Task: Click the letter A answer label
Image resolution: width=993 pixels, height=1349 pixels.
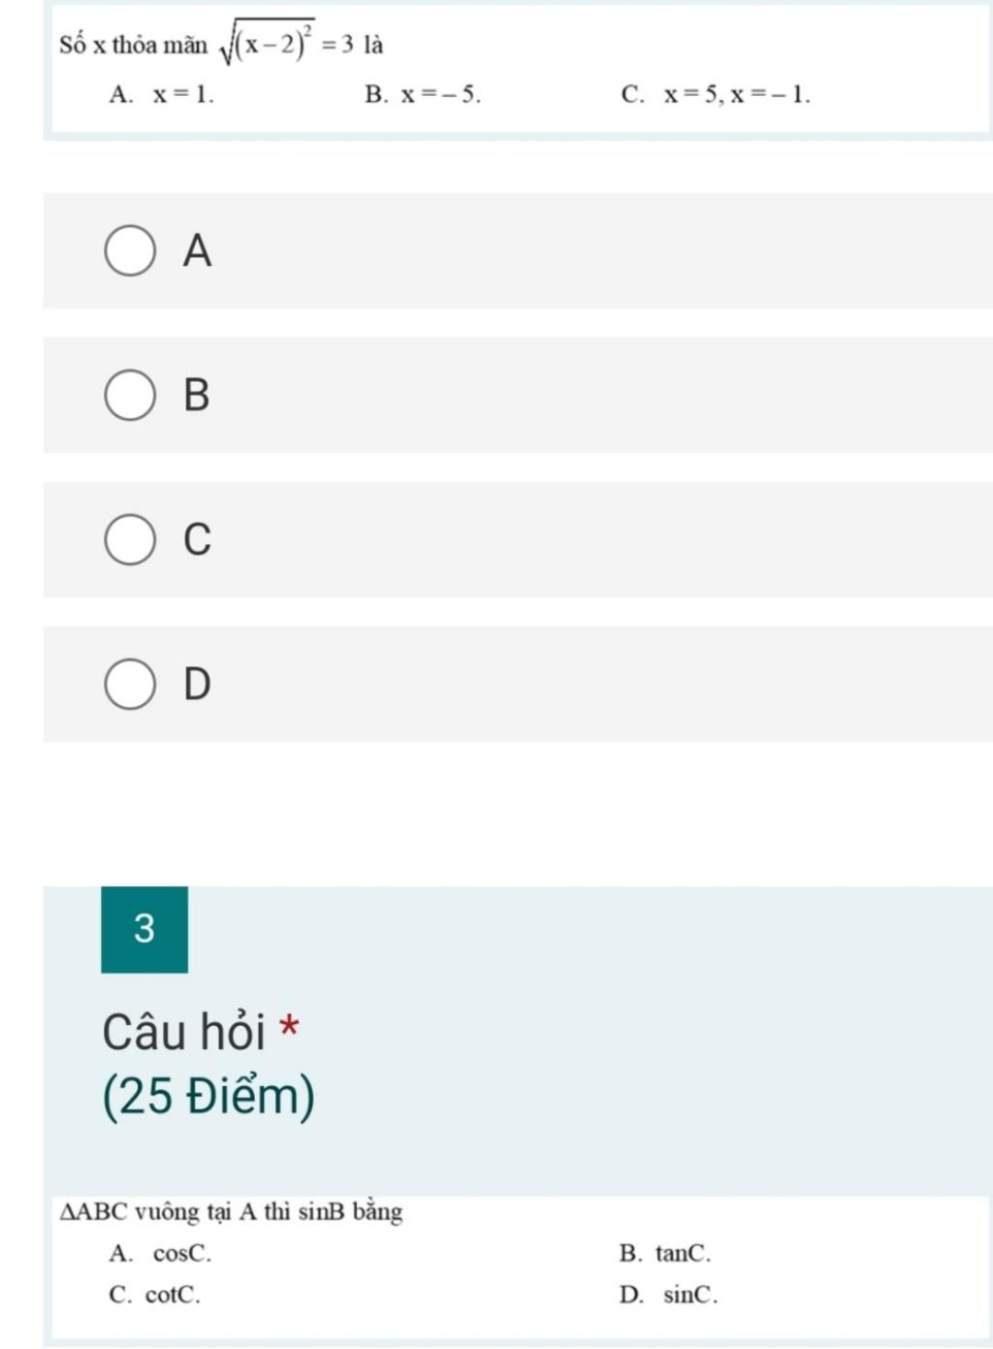Action: (197, 250)
